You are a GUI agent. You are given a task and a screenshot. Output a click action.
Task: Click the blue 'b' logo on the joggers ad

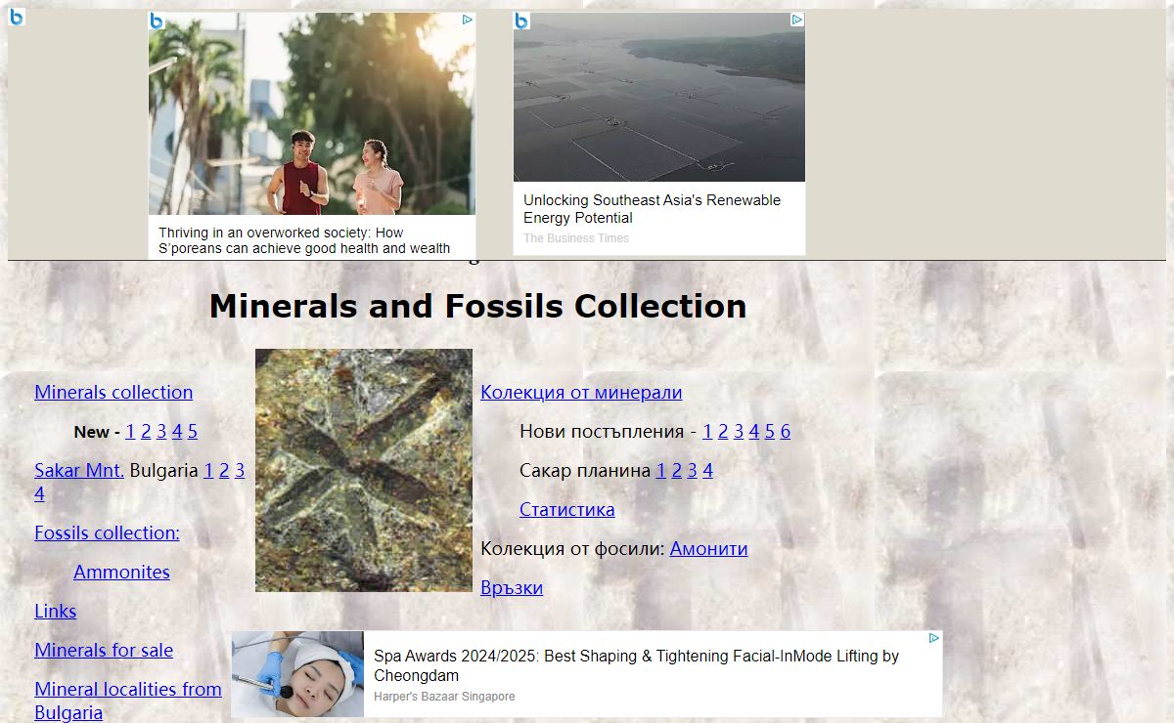(x=157, y=21)
